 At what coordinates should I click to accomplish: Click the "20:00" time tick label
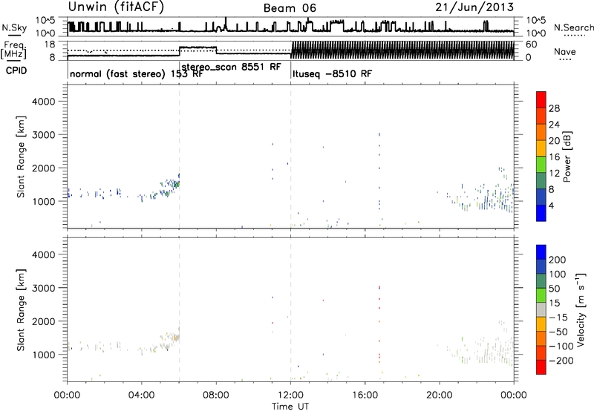439,395
